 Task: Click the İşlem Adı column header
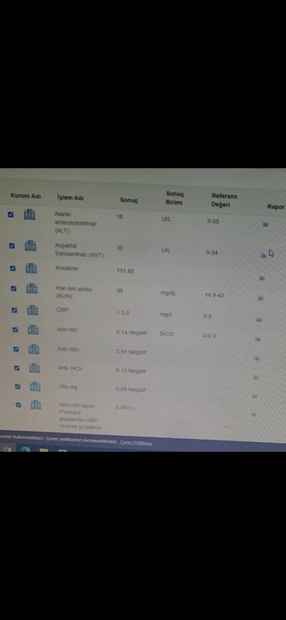click(x=70, y=198)
